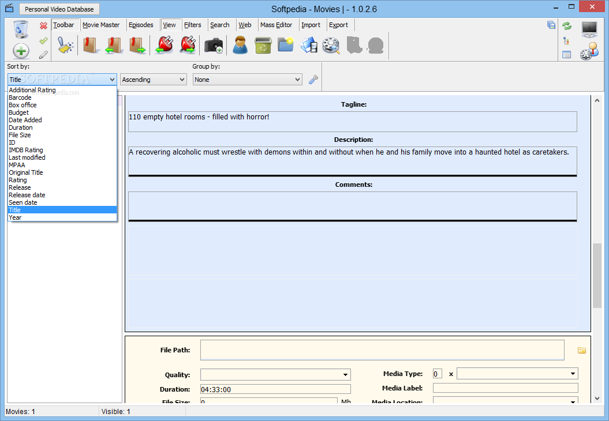Select Budget in sort list
Viewport: 609px width, 421px height.
(x=62, y=112)
